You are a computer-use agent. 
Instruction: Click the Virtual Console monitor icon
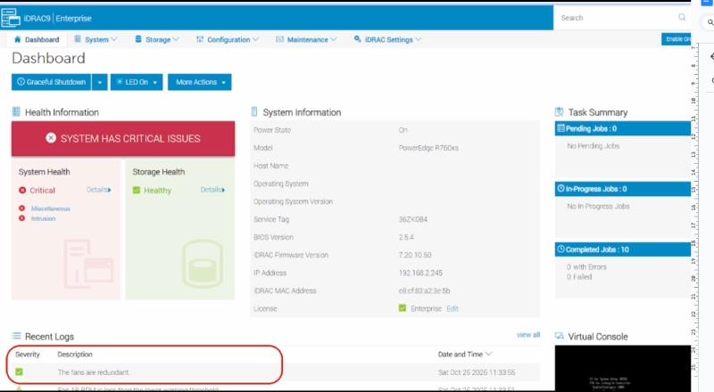coord(560,337)
